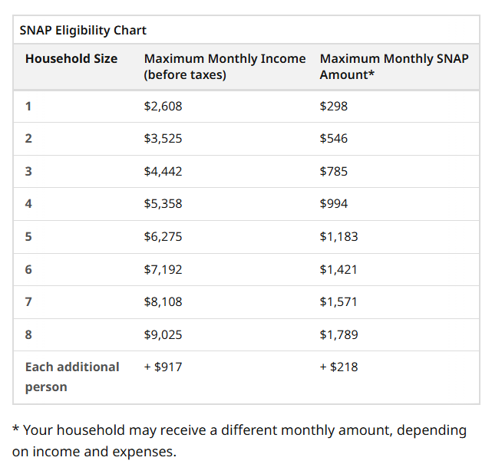Select the $2,608 income cell

pos(163,106)
